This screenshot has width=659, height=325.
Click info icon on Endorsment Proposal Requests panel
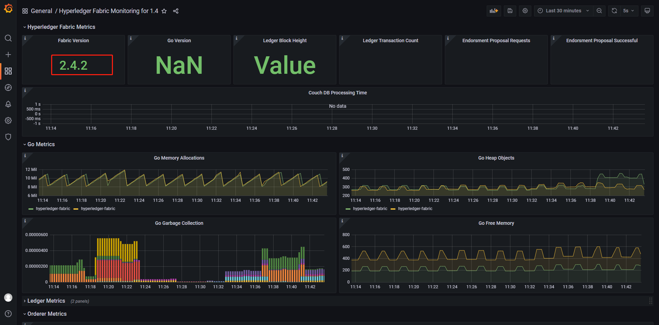[448, 38]
